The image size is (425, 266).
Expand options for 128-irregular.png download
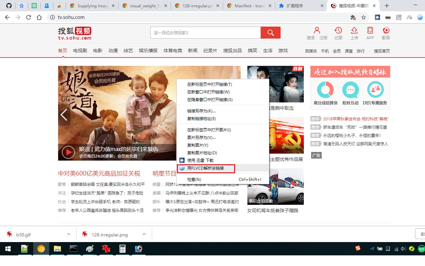[144, 234]
